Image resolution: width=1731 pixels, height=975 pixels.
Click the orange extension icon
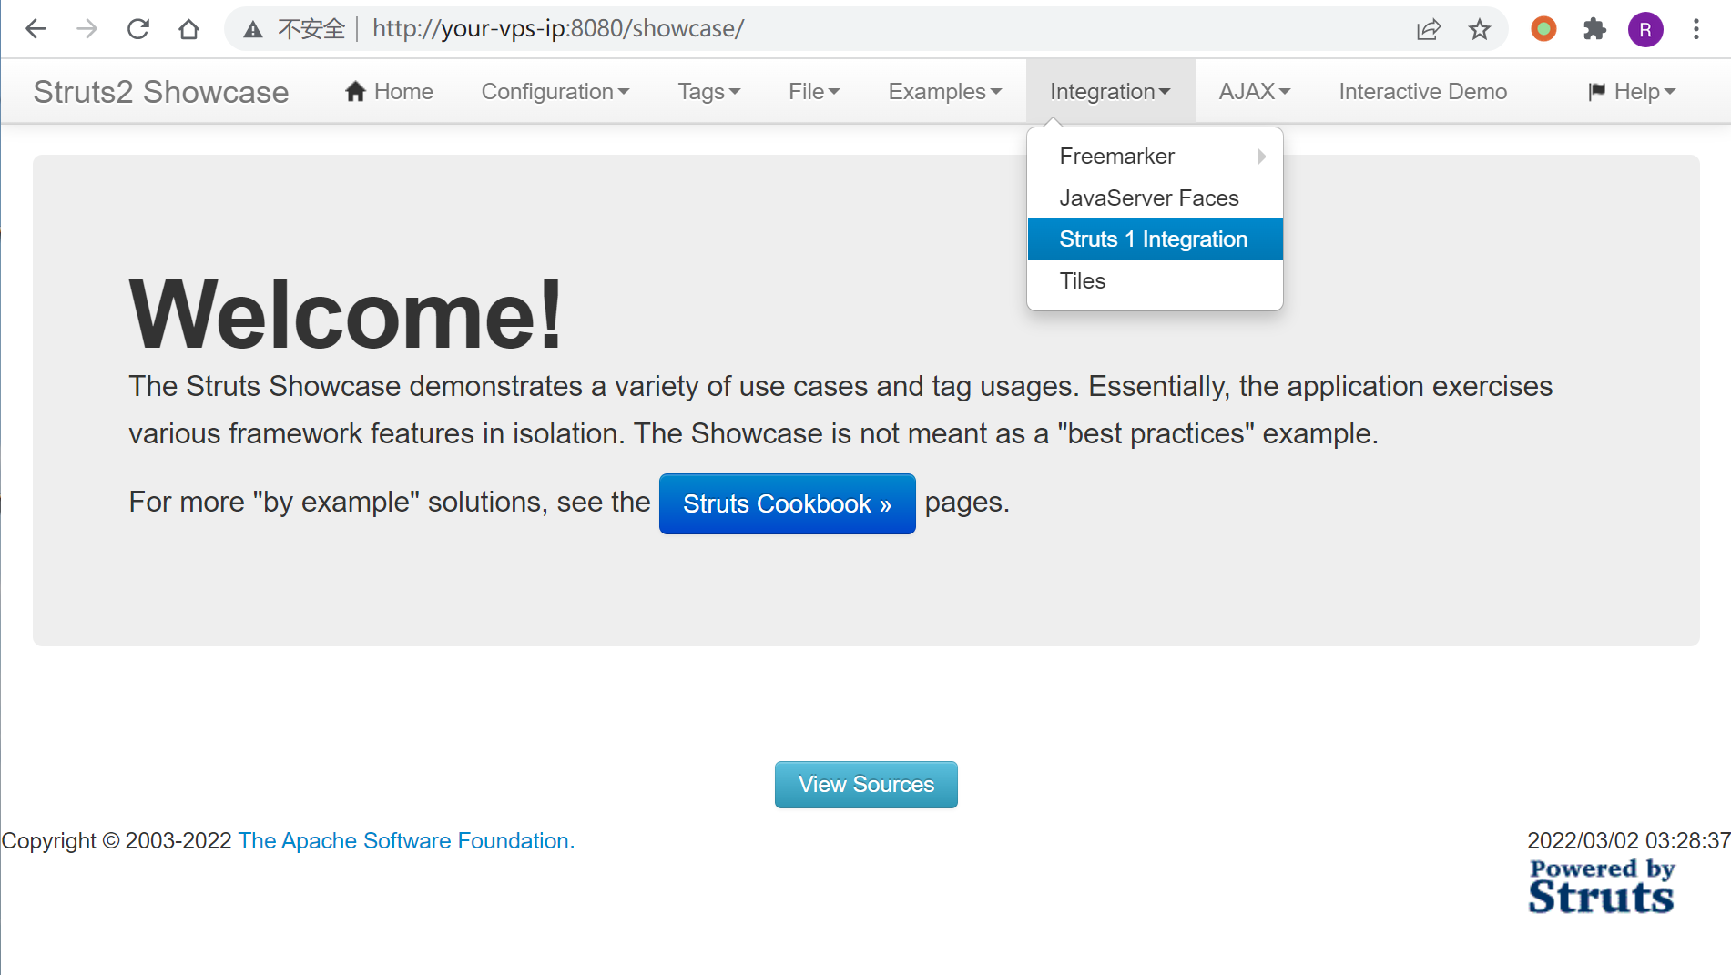(1543, 29)
